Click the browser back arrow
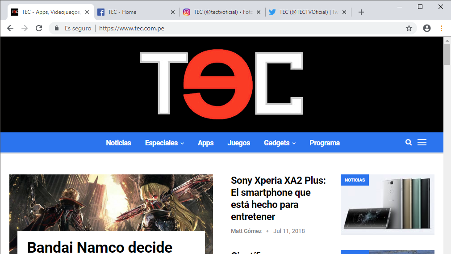Image resolution: width=451 pixels, height=254 pixels. pyautogui.click(x=10, y=28)
